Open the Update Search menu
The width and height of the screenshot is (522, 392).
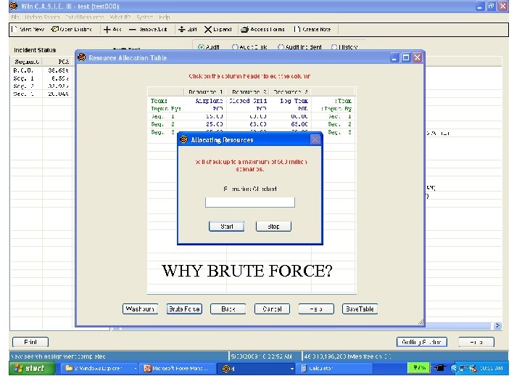42,17
